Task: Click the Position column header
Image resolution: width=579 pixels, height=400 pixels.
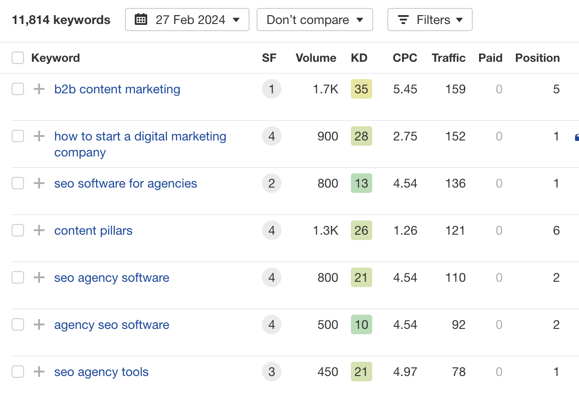Action: tap(537, 58)
